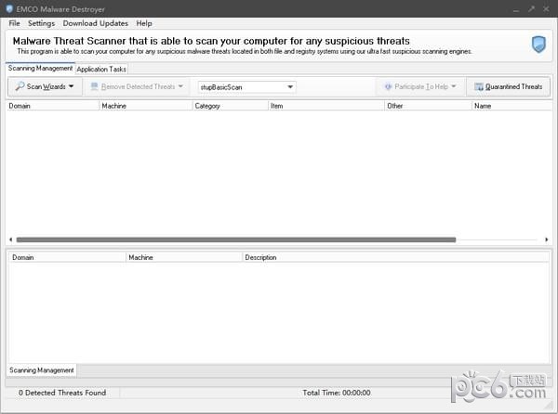Click the horizontal scrollbar left arrow

10,239
